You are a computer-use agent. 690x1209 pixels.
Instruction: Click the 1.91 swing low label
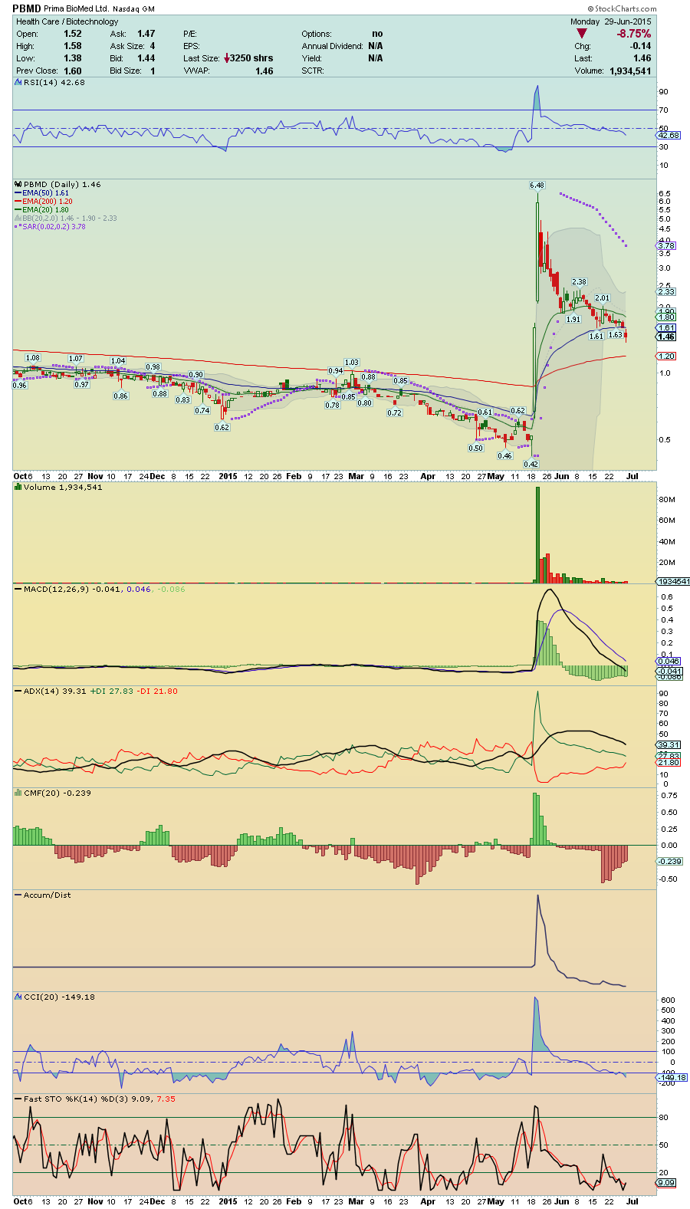[x=573, y=319]
